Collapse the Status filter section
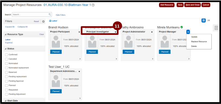221x104 pixels. 5,49
